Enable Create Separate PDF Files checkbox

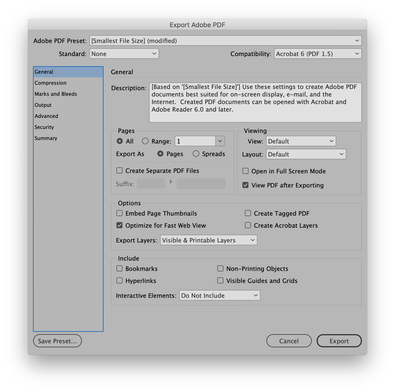(x=119, y=171)
